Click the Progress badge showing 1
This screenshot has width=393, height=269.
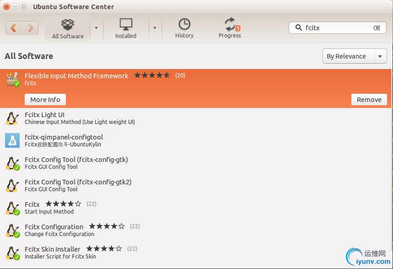(x=238, y=28)
